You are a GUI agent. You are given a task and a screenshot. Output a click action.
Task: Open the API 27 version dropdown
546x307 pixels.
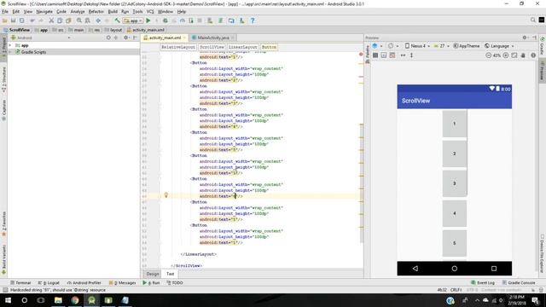tap(442, 46)
